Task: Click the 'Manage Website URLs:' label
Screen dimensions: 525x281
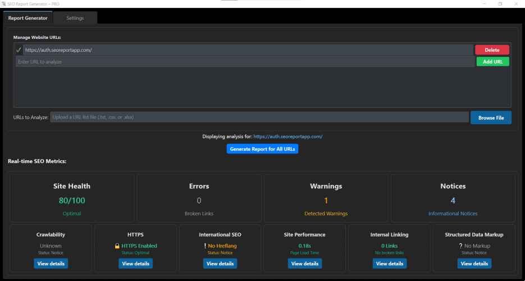Action: tap(37, 37)
